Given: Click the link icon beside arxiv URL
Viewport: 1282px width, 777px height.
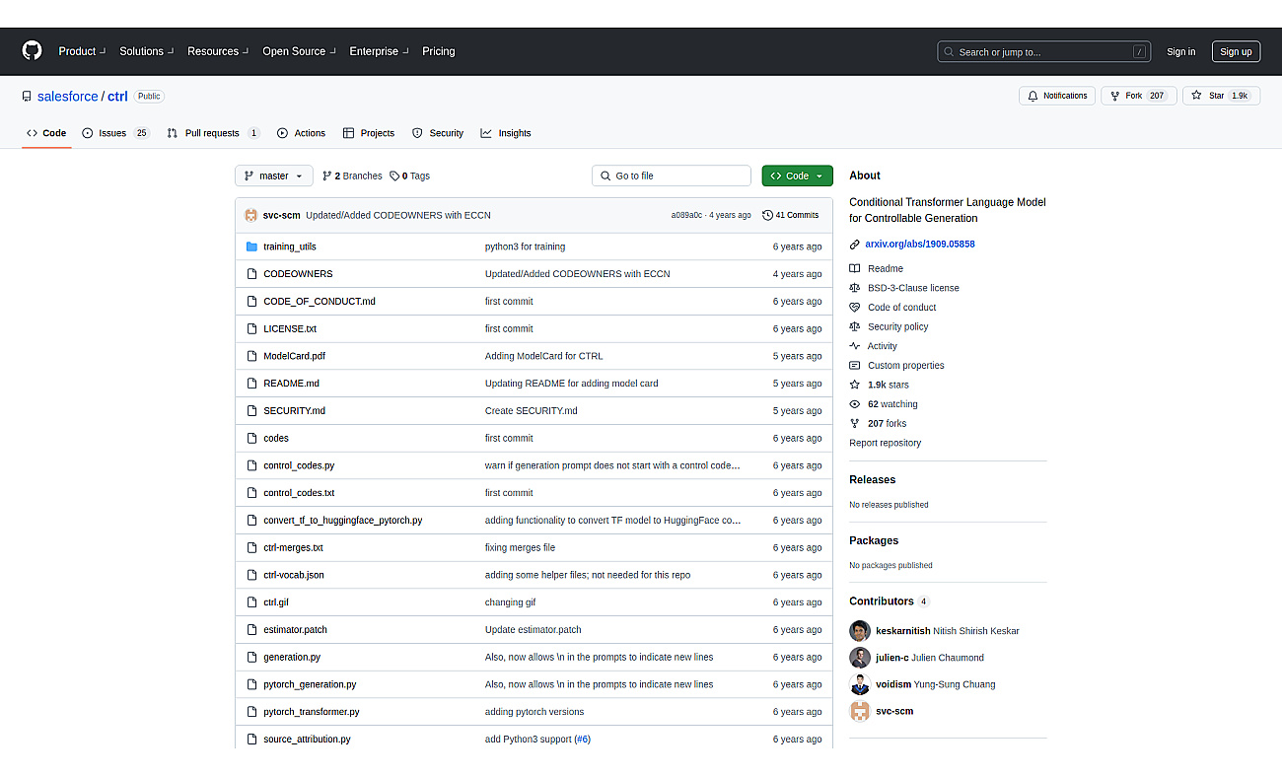Looking at the screenshot, I should (855, 244).
